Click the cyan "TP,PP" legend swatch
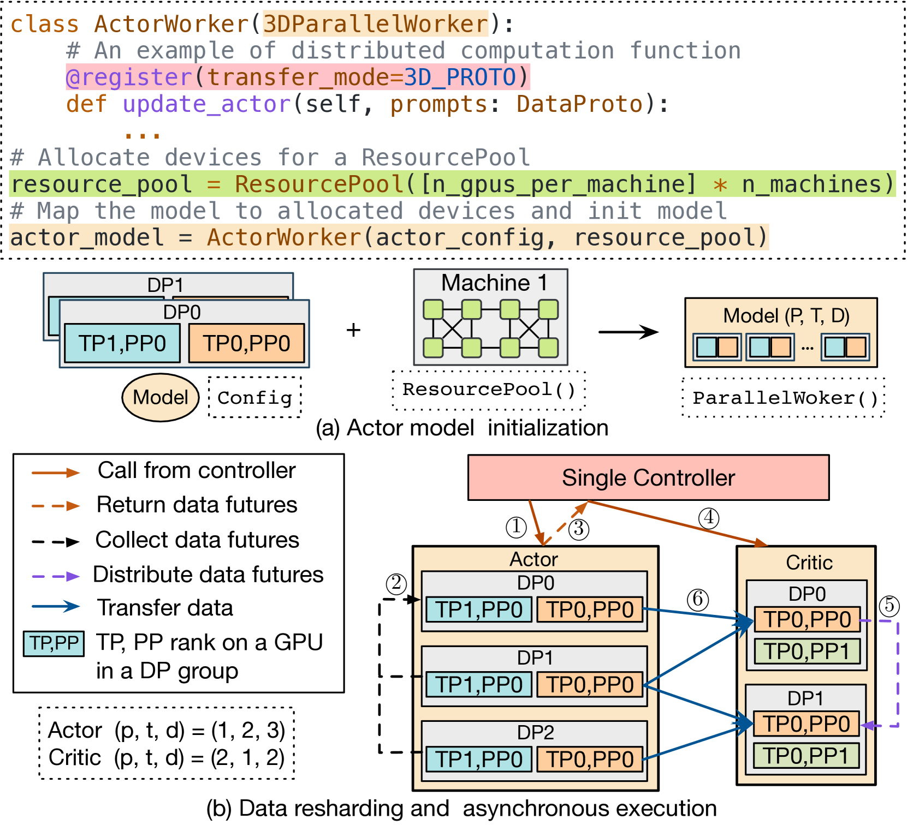907x831 pixels. coord(54,643)
